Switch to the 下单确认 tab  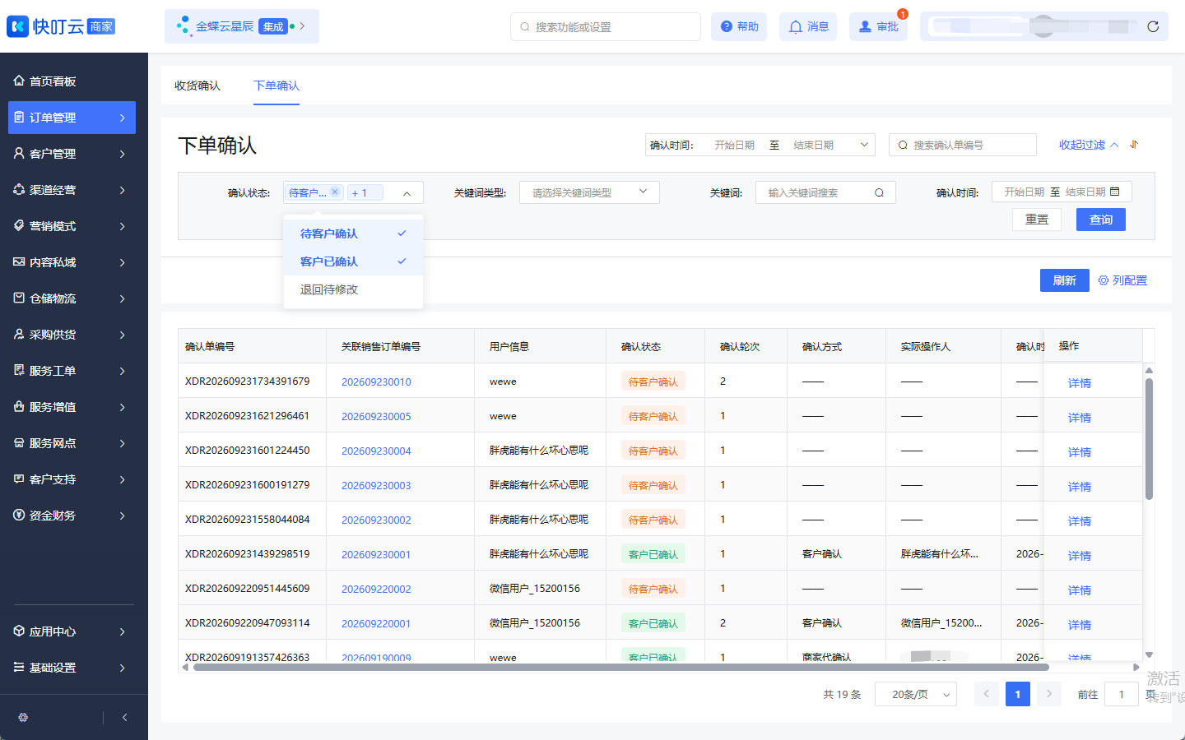click(276, 86)
